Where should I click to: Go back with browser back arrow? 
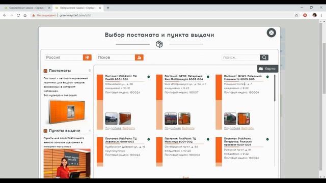(5, 15)
